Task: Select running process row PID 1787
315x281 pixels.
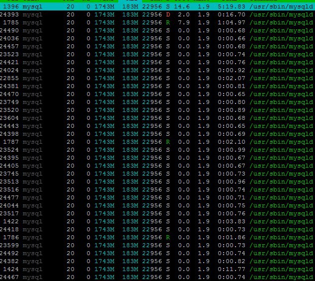Action: [x=157, y=142]
